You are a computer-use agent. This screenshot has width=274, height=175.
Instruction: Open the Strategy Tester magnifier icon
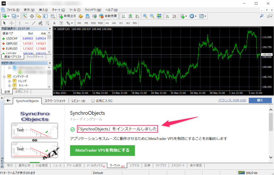[53, 16]
